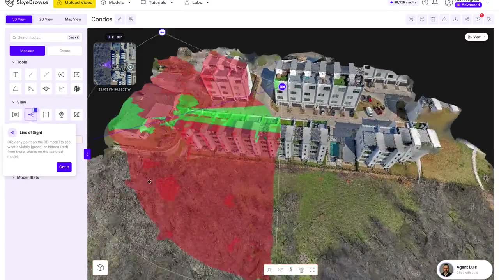Select the Measure tab
This screenshot has width=499, height=280.
pos(27,51)
